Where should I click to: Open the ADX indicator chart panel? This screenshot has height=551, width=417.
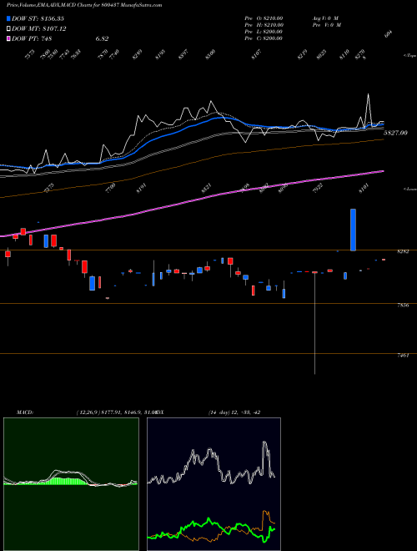click(214, 484)
